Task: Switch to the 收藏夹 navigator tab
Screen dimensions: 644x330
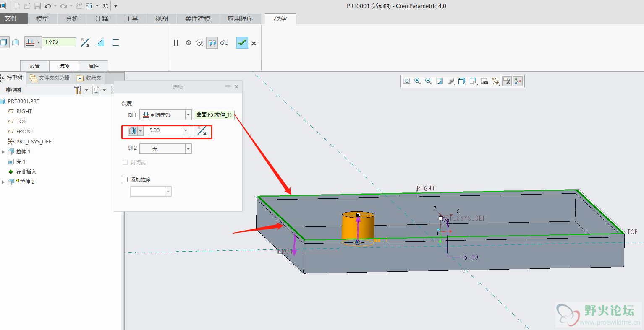Action: [89, 78]
